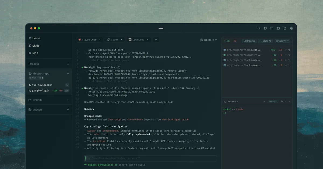Stage the file with +12 -8 changes
This screenshot has width=323, height=169.
(286, 55)
